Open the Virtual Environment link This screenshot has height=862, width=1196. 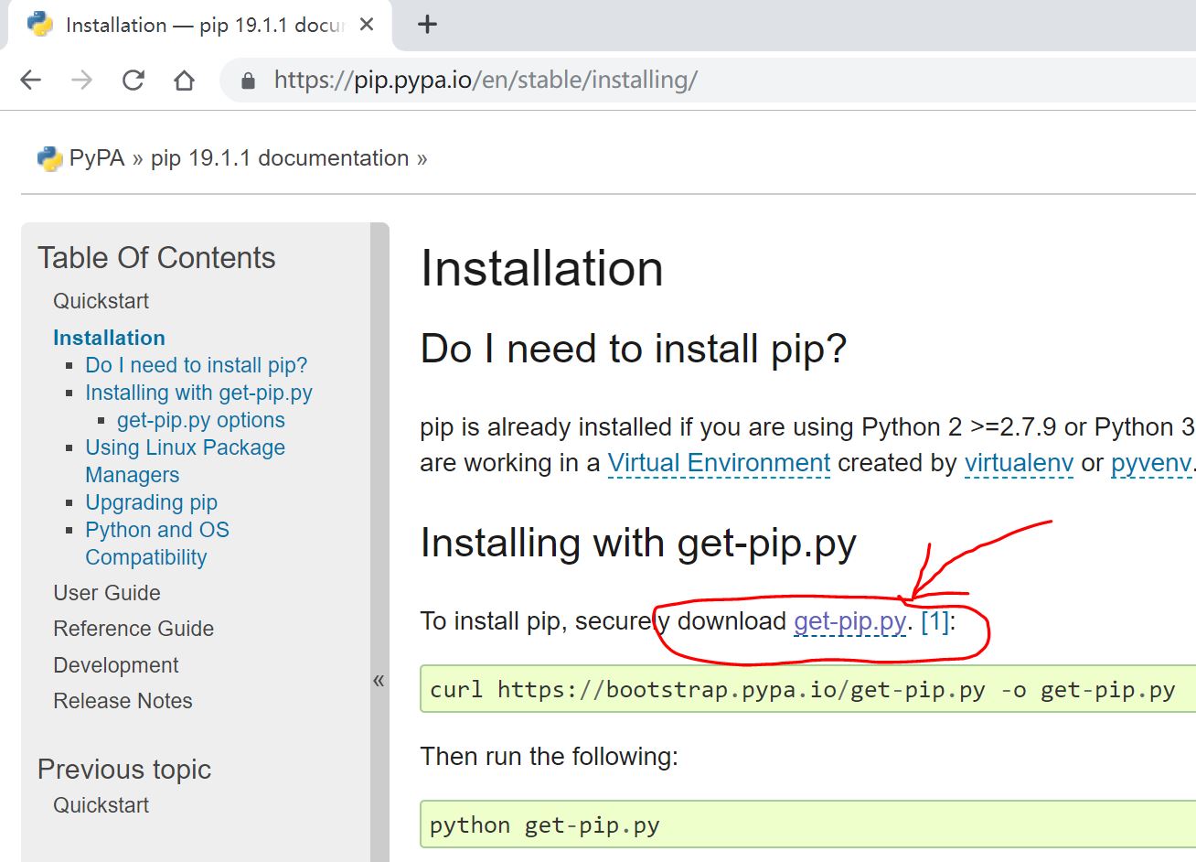click(x=719, y=463)
